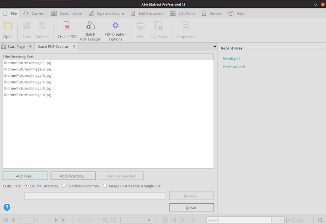Go to previous page arrow
This screenshot has width=326, height=224.
coord(13,220)
